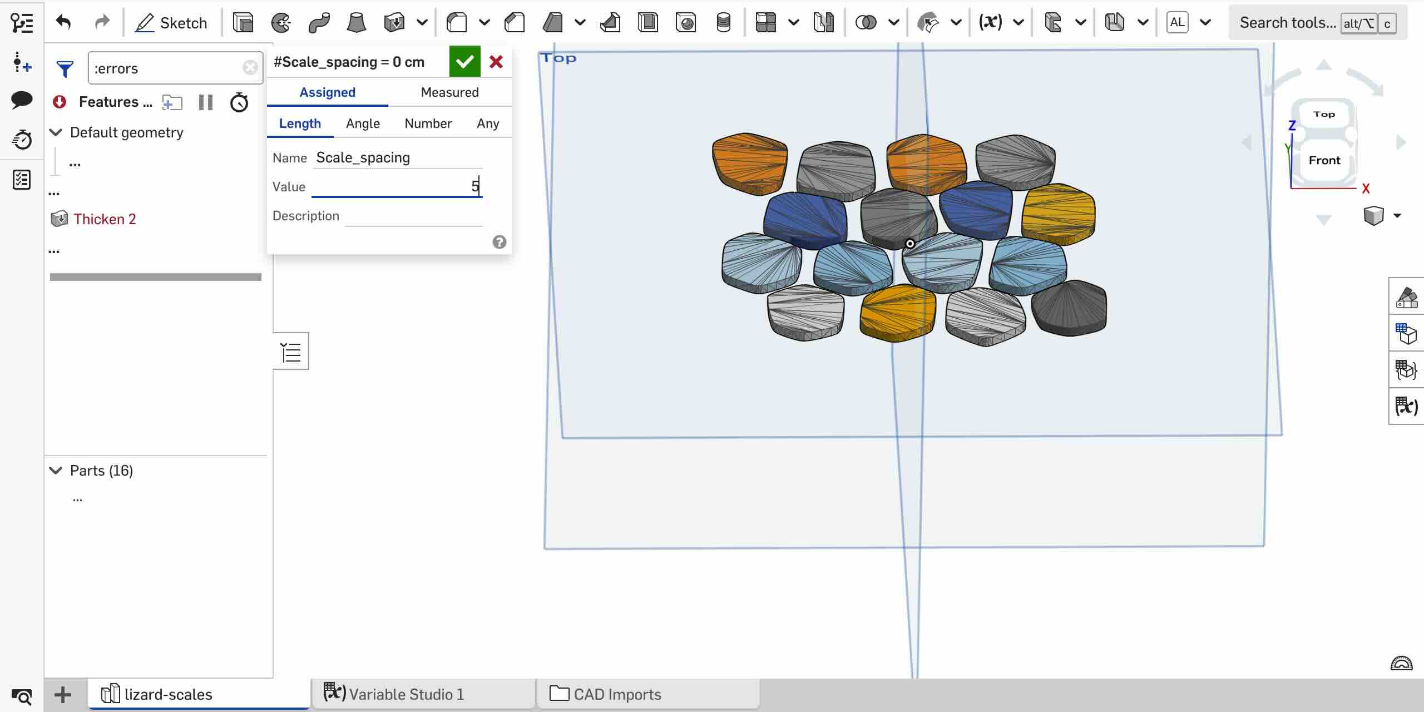Click the Search tools box
The width and height of the screenshot is (1424, 712).
point(1318,23)
